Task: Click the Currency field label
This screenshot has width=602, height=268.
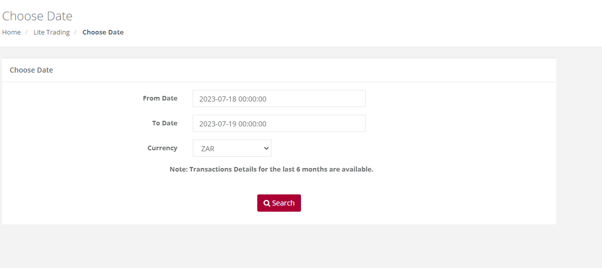Action: 162,148
